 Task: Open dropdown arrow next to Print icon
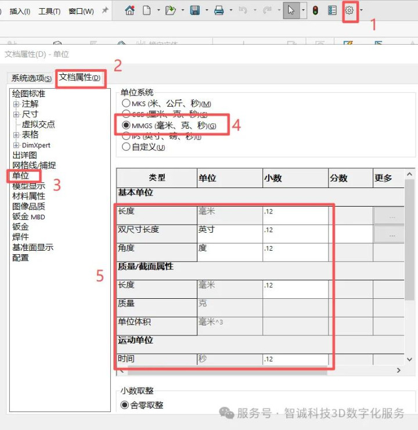pos(231,10)
